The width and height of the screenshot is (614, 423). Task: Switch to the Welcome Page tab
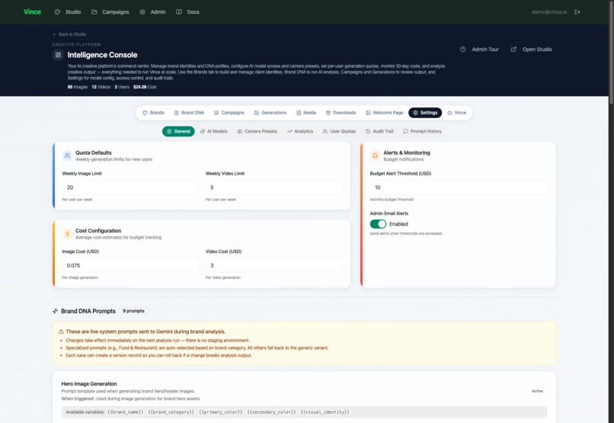pyautogui.click(x=384, y=113)
